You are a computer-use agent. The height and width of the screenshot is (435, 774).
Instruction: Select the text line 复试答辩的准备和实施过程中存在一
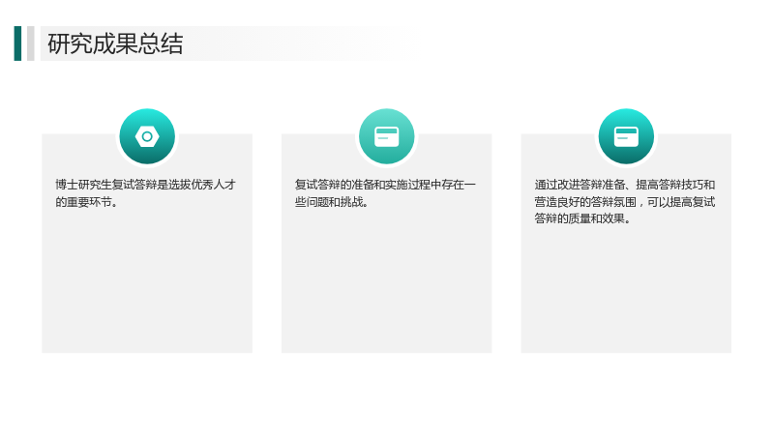click(x=385, y=185)
